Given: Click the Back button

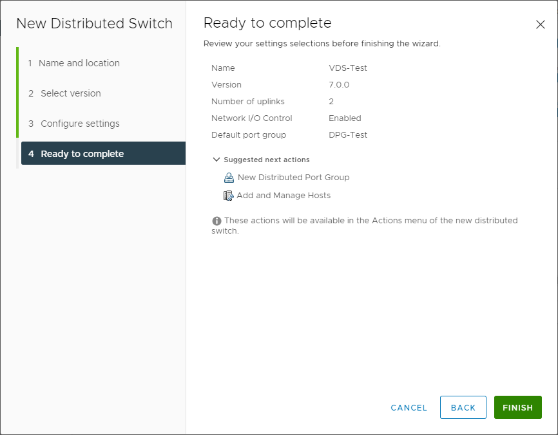Looking at the screenshot, I should 463,407.
